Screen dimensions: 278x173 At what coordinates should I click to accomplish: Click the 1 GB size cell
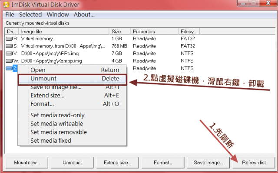point(117,38)
